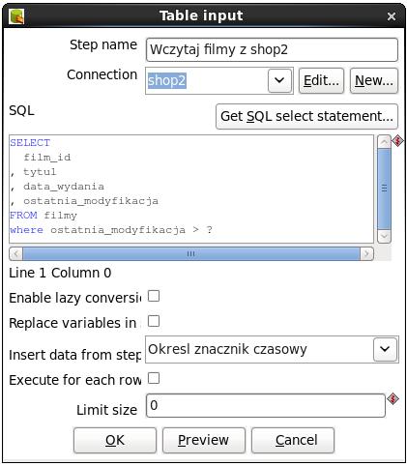Close the Table input dialog
407x466 pixels.
[x=392, y=16]
